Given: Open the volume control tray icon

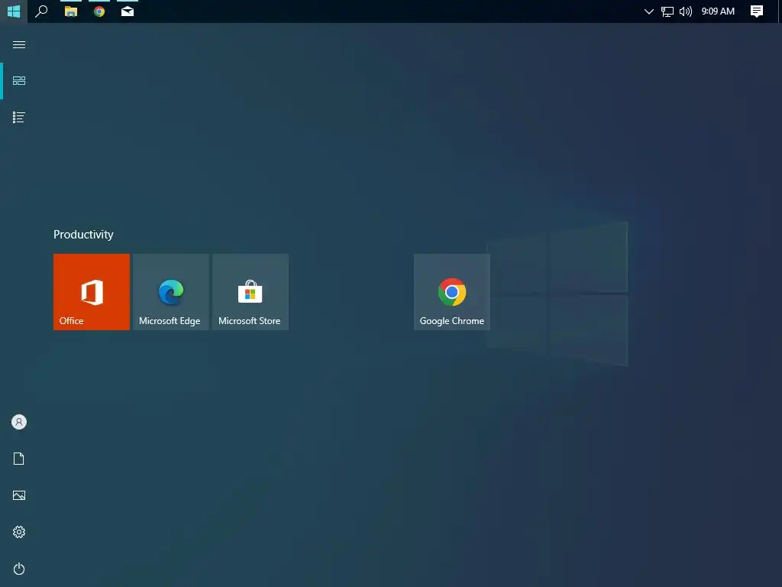Looking at the screenshot, I should coord(686,11).
